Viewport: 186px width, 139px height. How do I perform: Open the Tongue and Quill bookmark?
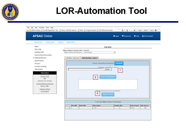(90, 30)
